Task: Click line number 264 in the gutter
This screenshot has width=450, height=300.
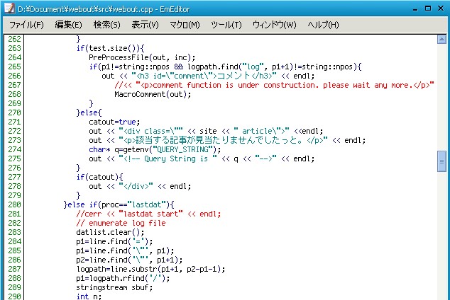Action: coord(13,57)
